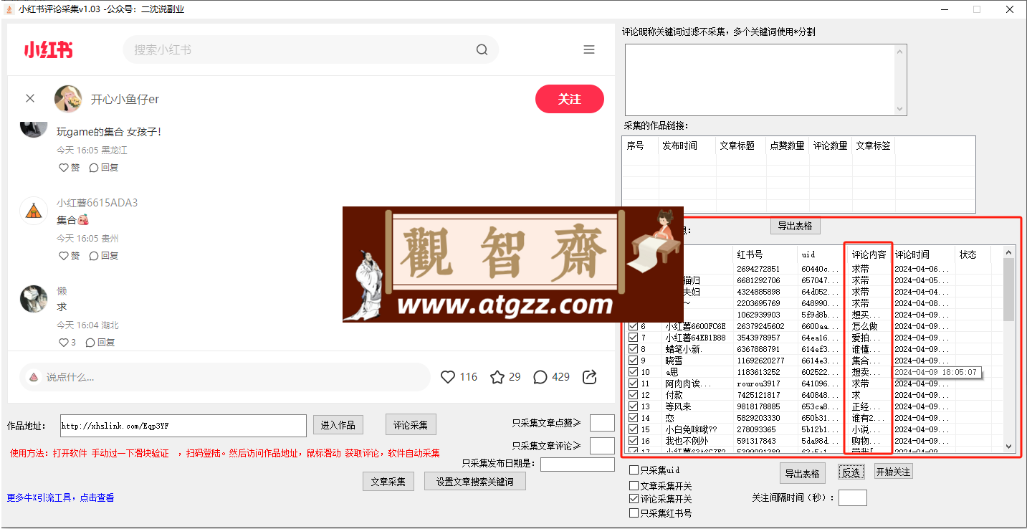Open 设置文章搜索关键词 settings
Image resolution: width=1027 pixels, height=529 pixels.
click(x=474, y=482)
